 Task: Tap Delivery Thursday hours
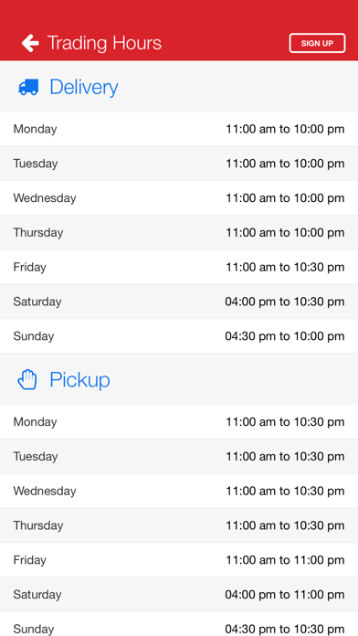[179, 232]
